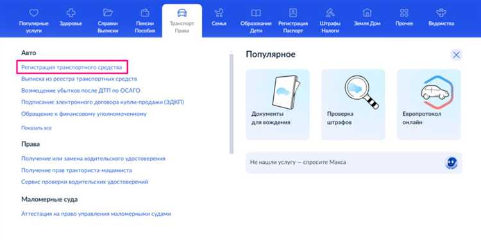Open the Проверка штрафов card
Viewport: 481px width, 240px height.
(x=353, y=105)
